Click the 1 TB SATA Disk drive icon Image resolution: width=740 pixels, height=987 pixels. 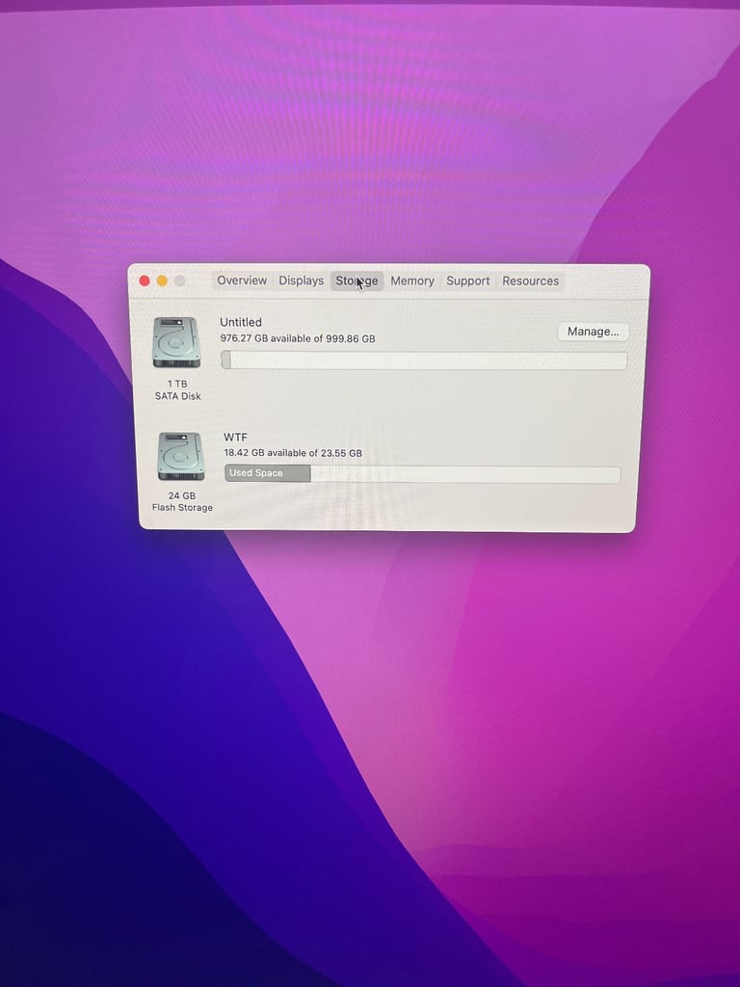[176, 342]
